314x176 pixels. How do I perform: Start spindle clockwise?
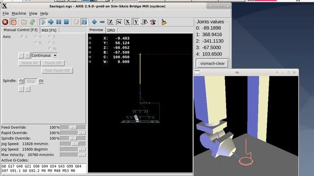coord(41,81)
